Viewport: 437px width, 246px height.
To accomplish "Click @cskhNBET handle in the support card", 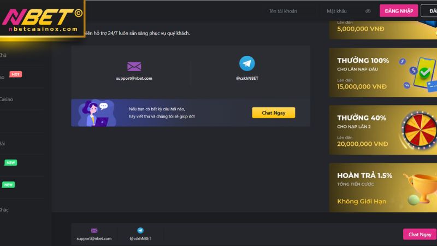I will tap(247, 78).
